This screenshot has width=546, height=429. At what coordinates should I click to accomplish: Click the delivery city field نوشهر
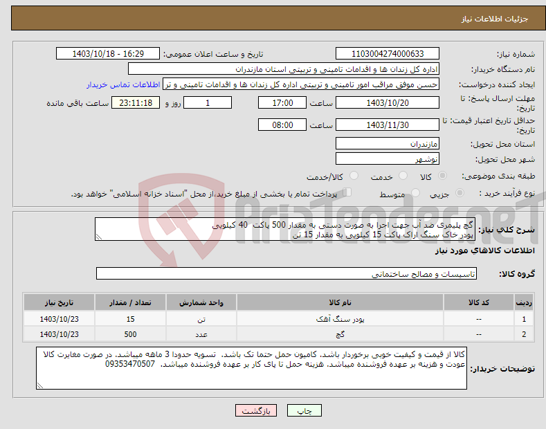388,158
